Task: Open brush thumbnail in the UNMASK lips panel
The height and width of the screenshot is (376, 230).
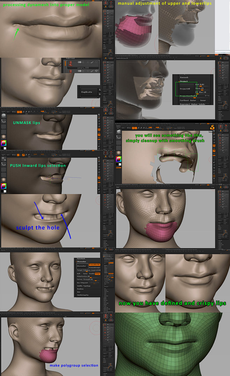Action: (x=4, y=116)
